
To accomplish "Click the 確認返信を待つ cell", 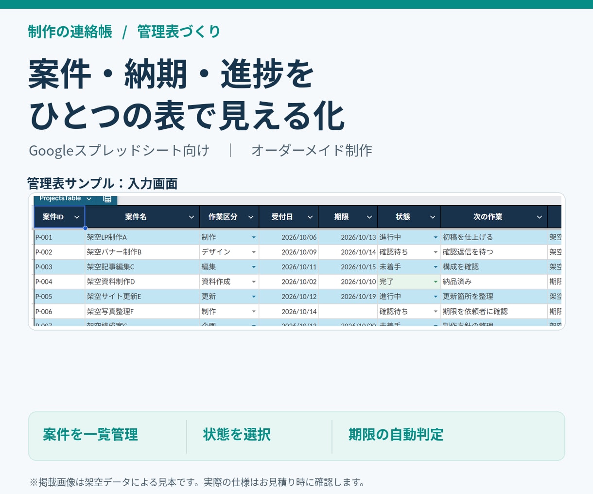I will [494, 252].
